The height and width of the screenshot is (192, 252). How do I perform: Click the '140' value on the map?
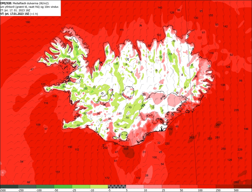click(x=160, y=8)
